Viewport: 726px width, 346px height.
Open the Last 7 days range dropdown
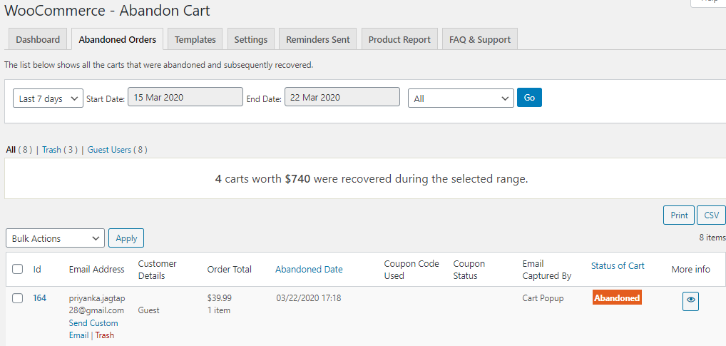click(48, 98)
